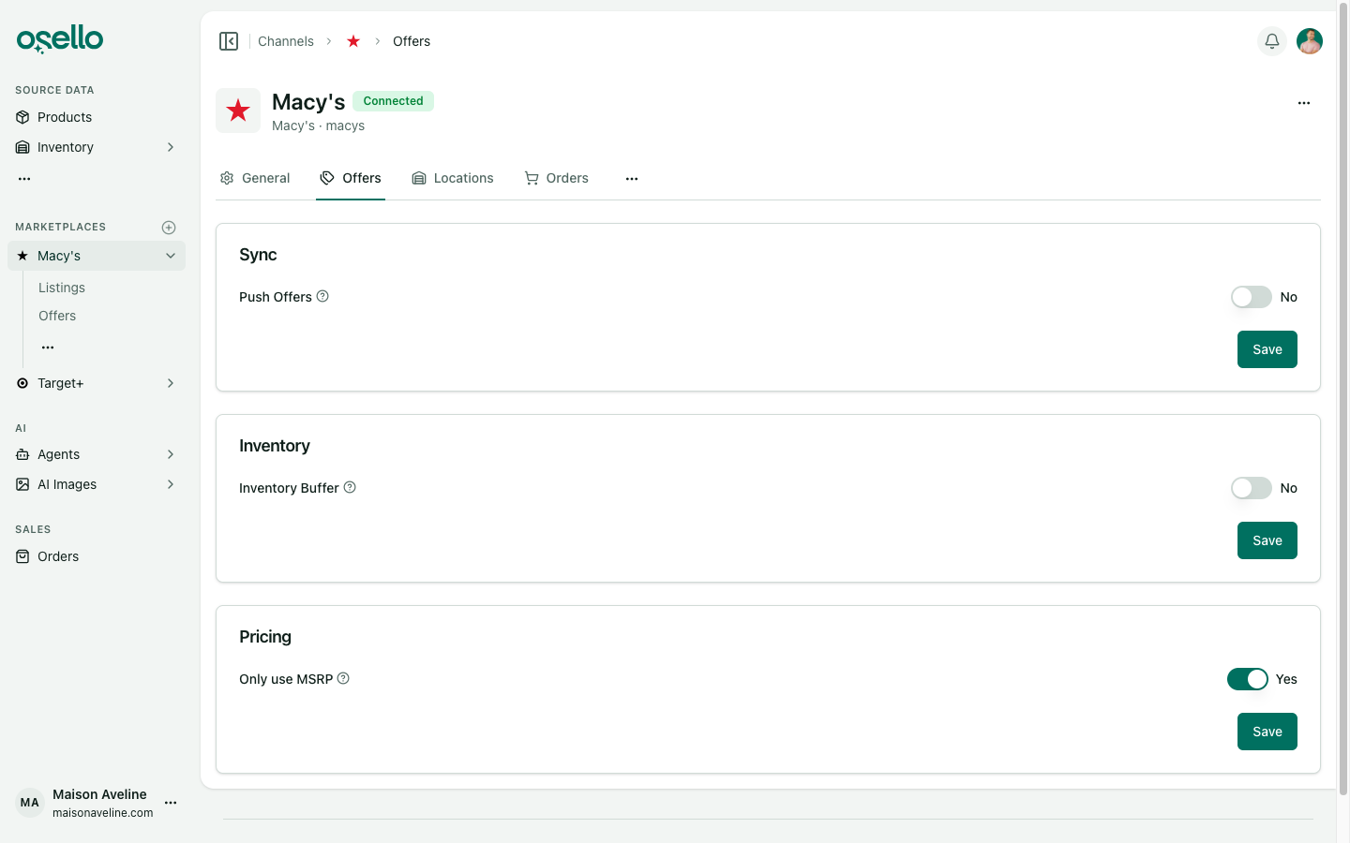Viewport: 1350px width, 843px height.
Task: Open more tabs ellipsis next to Orders
Action: pyautogui.click(x=632, y=178)
